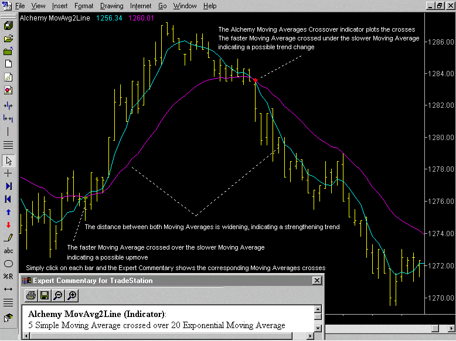Open the View menu
Viewport: 456px width, 341px height.
(x=38, y=6)
